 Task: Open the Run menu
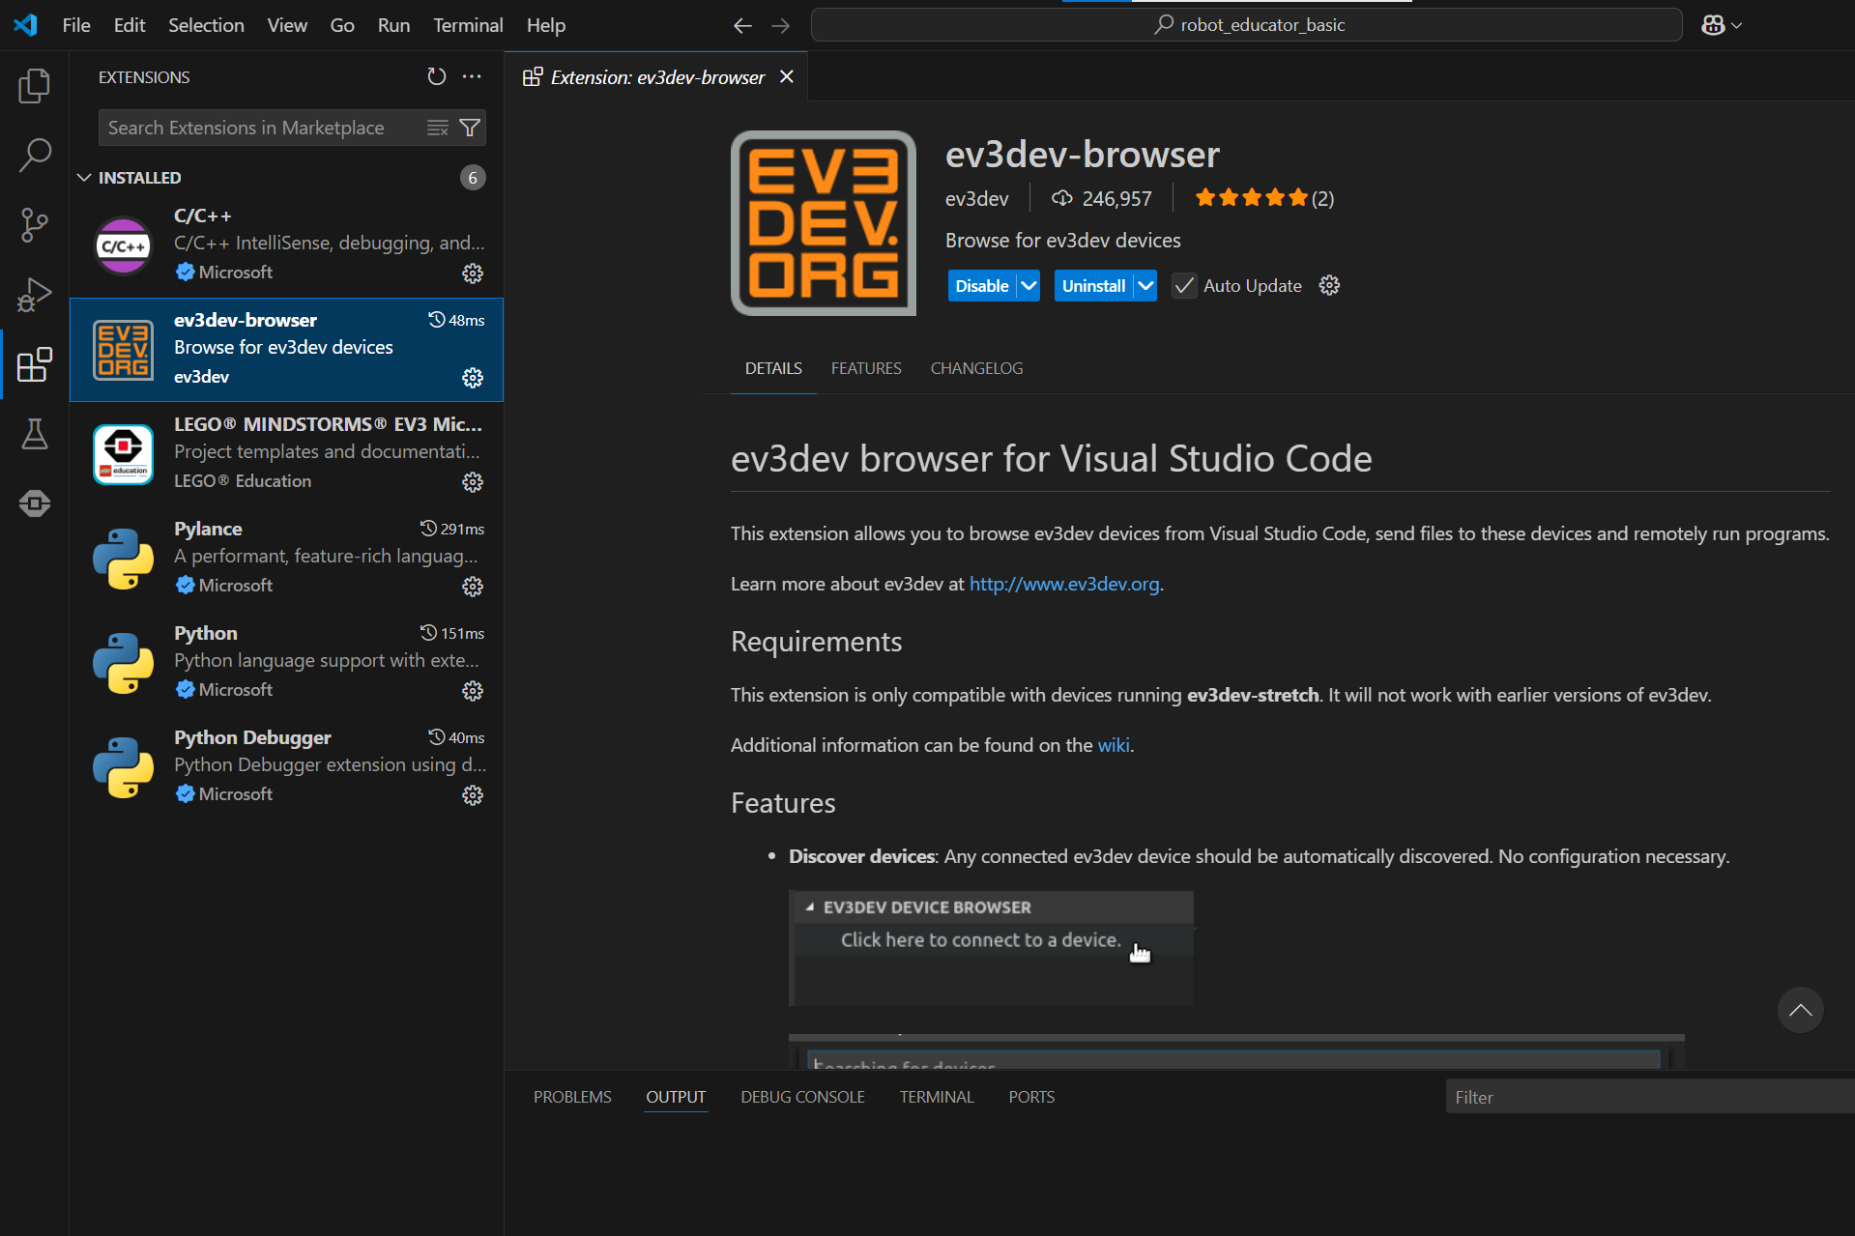point(393,25)
